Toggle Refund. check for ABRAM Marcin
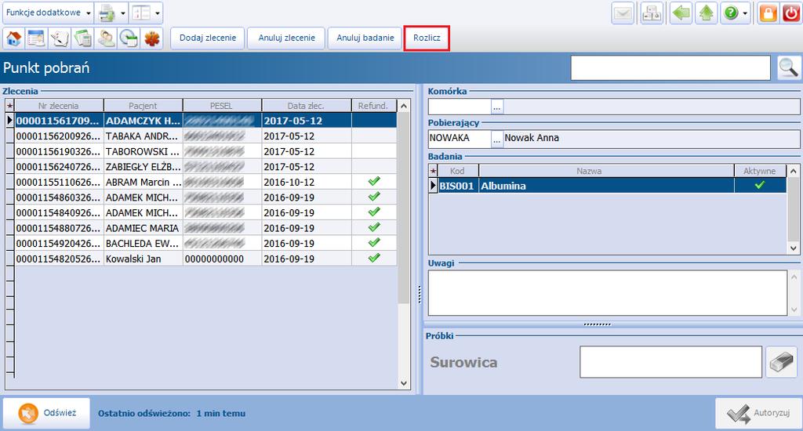This screenshot has width=803, height=431. tap(374, 181)
